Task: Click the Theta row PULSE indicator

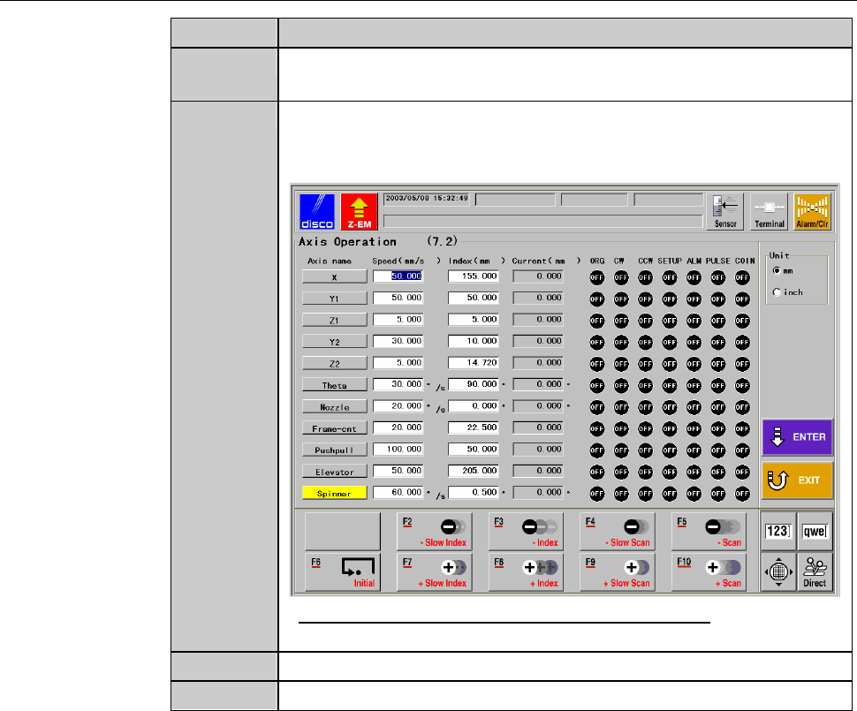Action: pyautogui.click(x=717, y=386)
